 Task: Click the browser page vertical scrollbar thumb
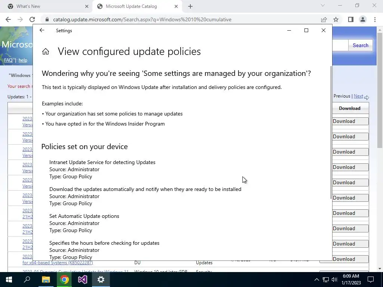[x=380, y=90]
